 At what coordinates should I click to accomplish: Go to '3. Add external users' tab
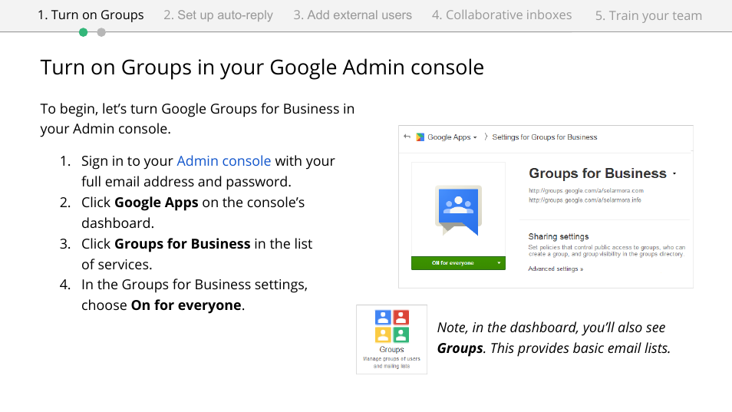pyautogui.click(x=352, y=15)
